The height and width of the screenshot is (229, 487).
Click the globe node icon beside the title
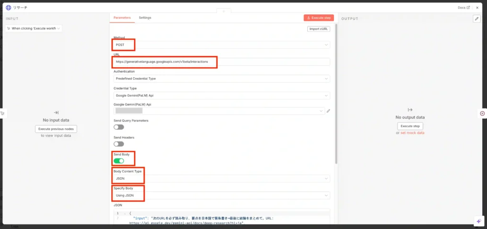tap(8, 8)
